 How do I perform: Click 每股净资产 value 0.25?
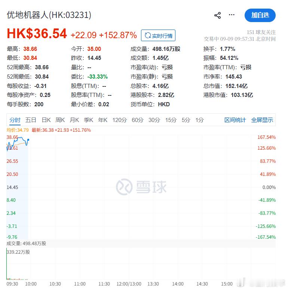pos(45,95)
